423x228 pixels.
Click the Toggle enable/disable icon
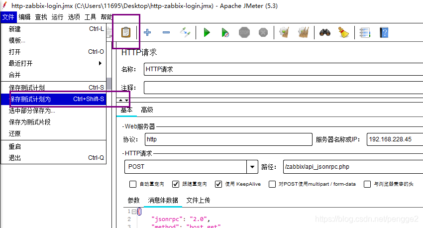[x=185, y=32]
